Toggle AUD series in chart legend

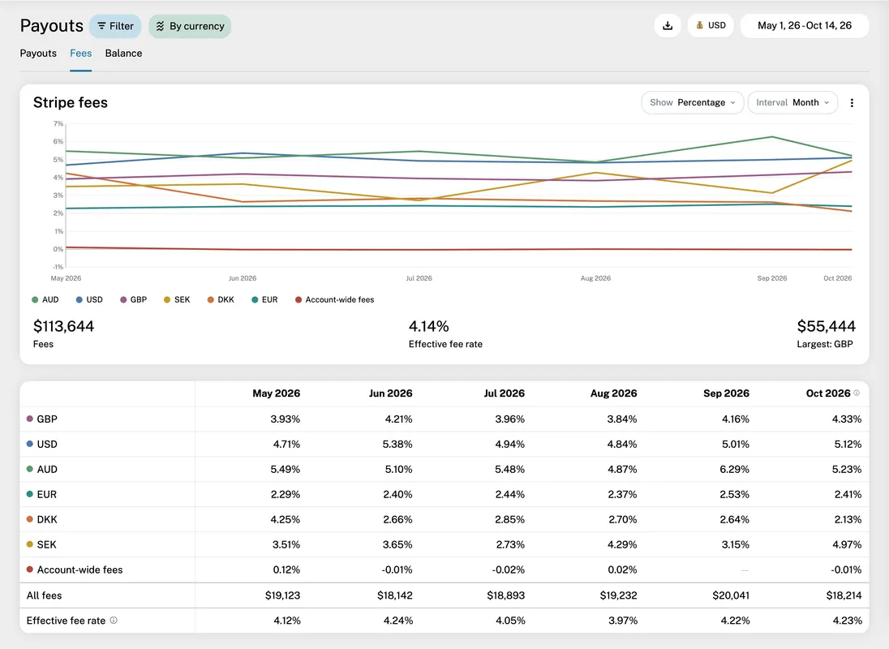click(45, 299)
